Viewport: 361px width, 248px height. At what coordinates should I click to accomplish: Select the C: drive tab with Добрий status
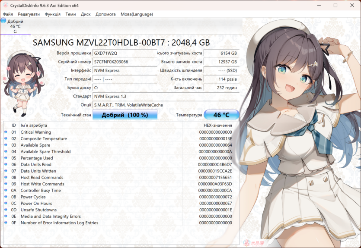pos(15,26)
